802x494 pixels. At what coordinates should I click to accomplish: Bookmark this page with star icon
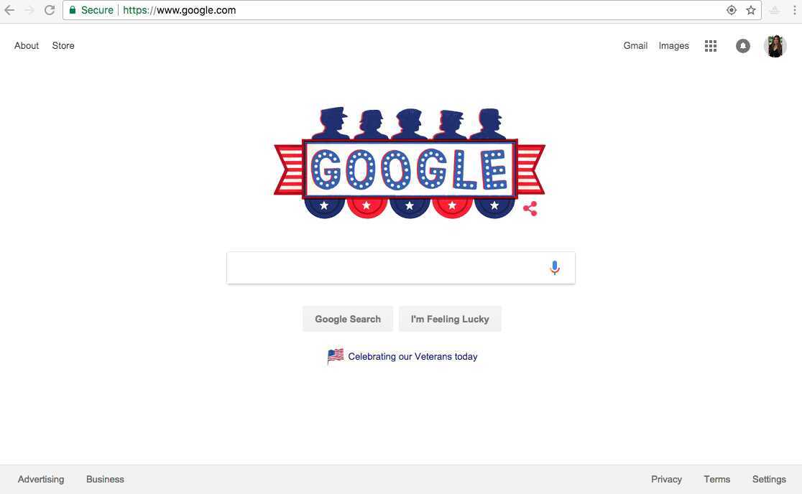coord(751,10)
